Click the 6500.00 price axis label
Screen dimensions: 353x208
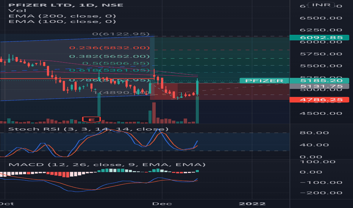point(321,18)
